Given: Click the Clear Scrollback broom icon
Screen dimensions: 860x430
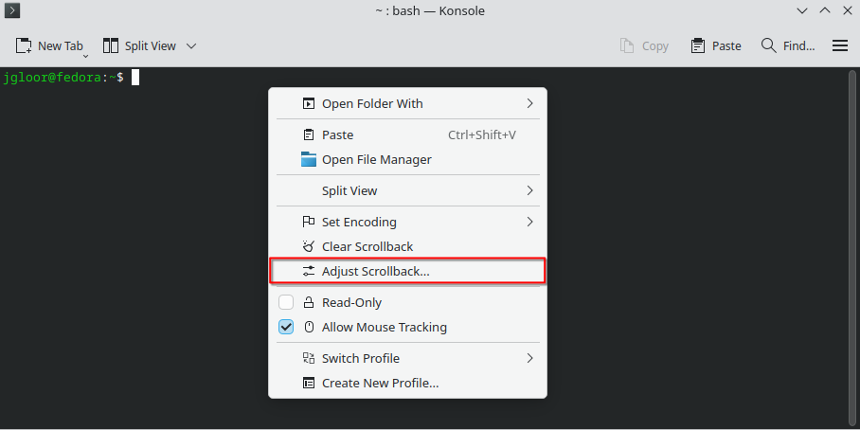Looking at the screenshot, I should [308, 246].
